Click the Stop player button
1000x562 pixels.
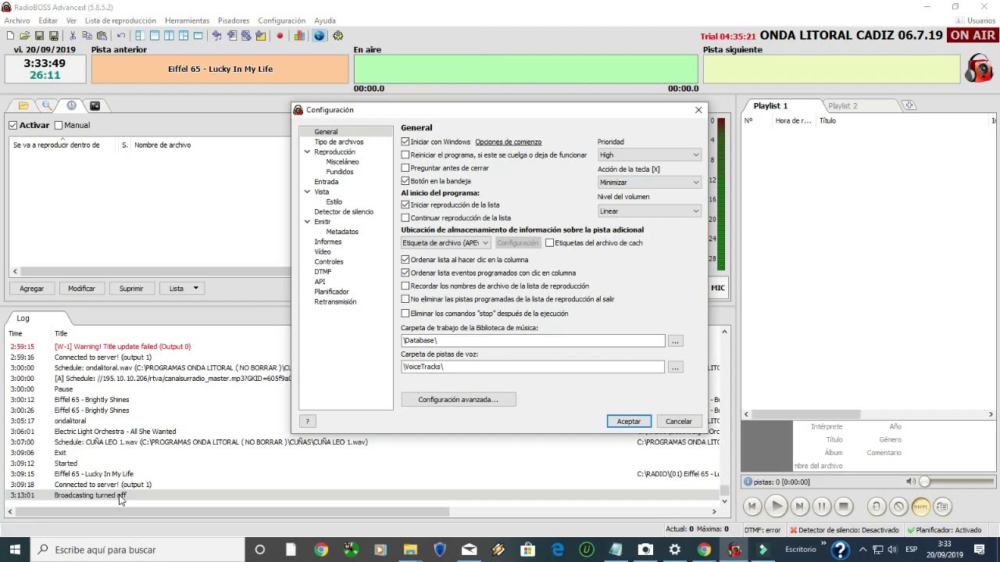click(x=844, y=507)
